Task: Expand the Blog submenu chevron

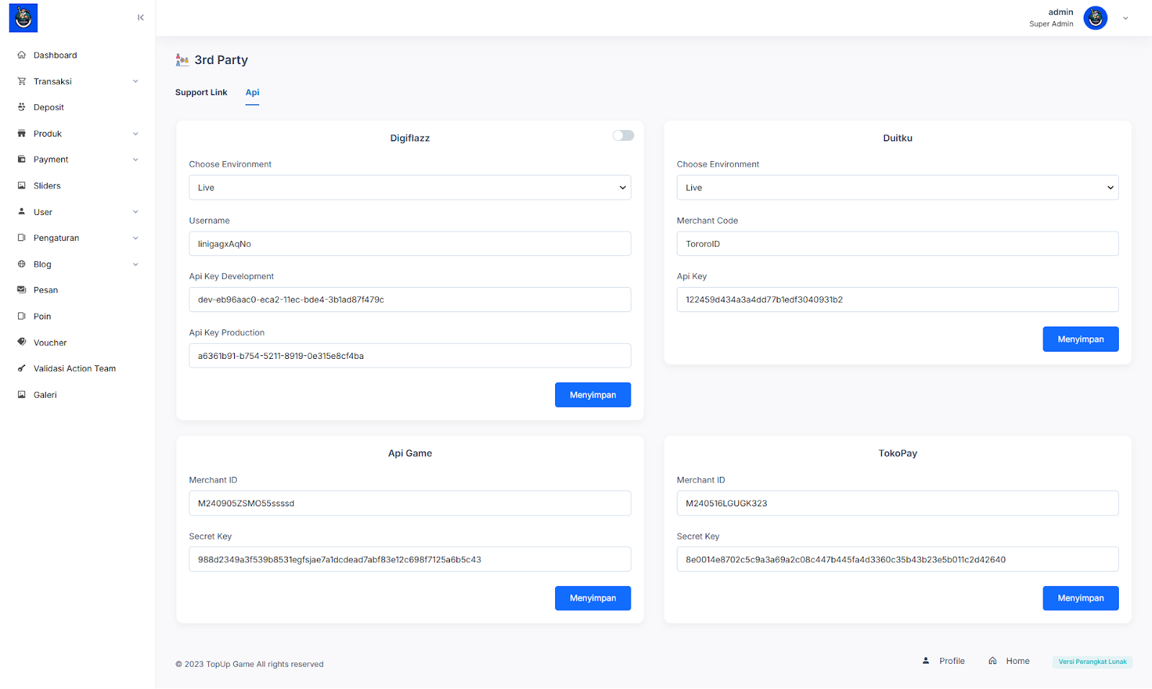Action: coord(135,264)
